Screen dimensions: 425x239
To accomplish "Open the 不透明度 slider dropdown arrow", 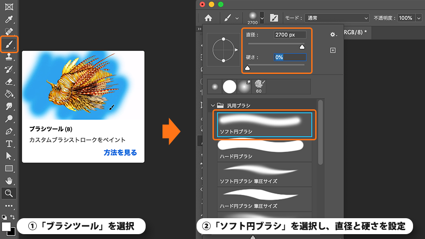I will click(x=419, y=18).
